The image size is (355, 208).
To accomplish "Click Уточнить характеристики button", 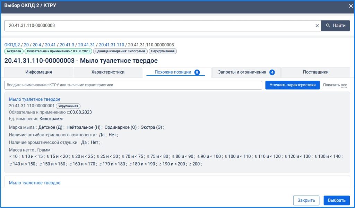I will click(293, 85).
